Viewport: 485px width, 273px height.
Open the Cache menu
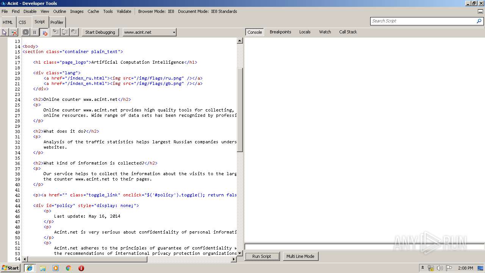point(93,11)
